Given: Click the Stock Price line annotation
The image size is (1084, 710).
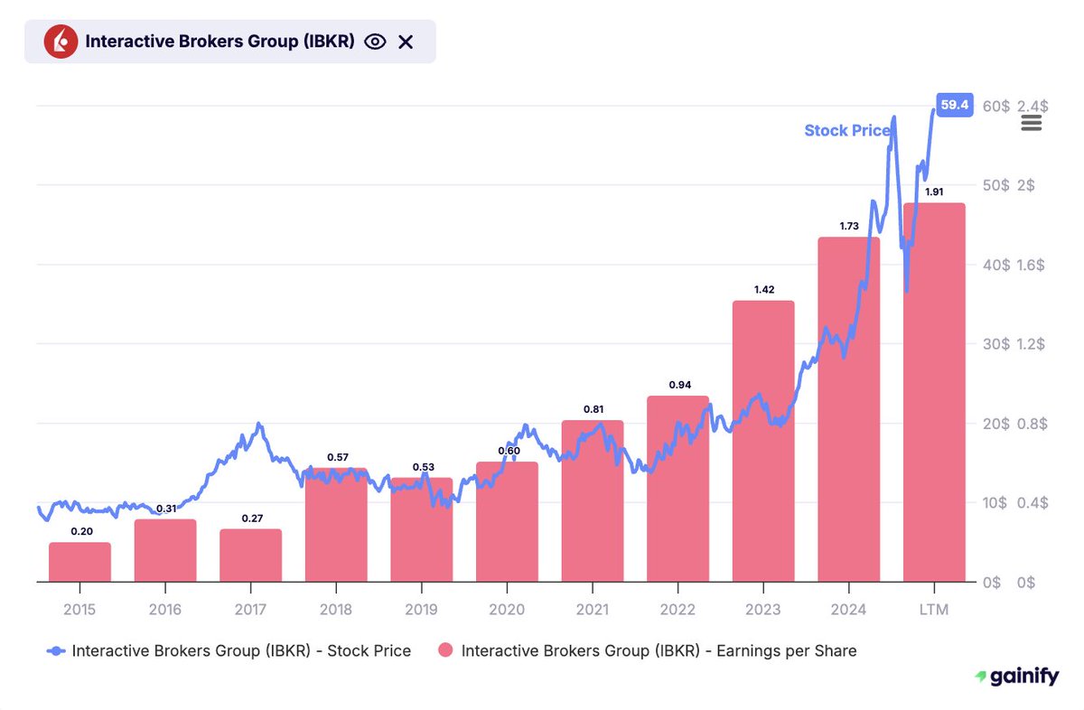Looking at the screenshot, I should click(846, 131).
